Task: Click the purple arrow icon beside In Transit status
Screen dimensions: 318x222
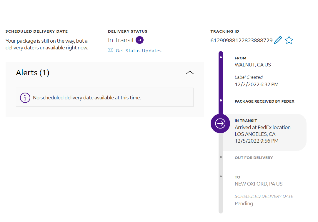Action: click(x=140, y=40)
